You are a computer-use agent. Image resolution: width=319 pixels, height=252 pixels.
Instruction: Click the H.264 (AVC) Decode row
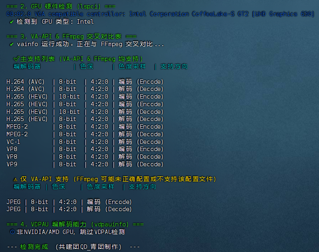click(85, 89)
